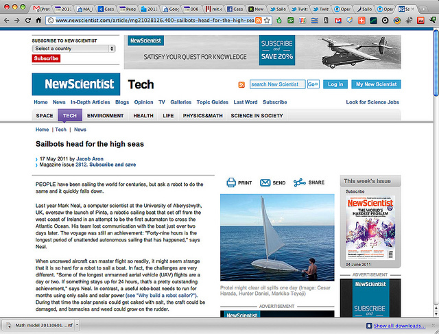
Task: Open the browser home page icon
Action: (38, 20)
